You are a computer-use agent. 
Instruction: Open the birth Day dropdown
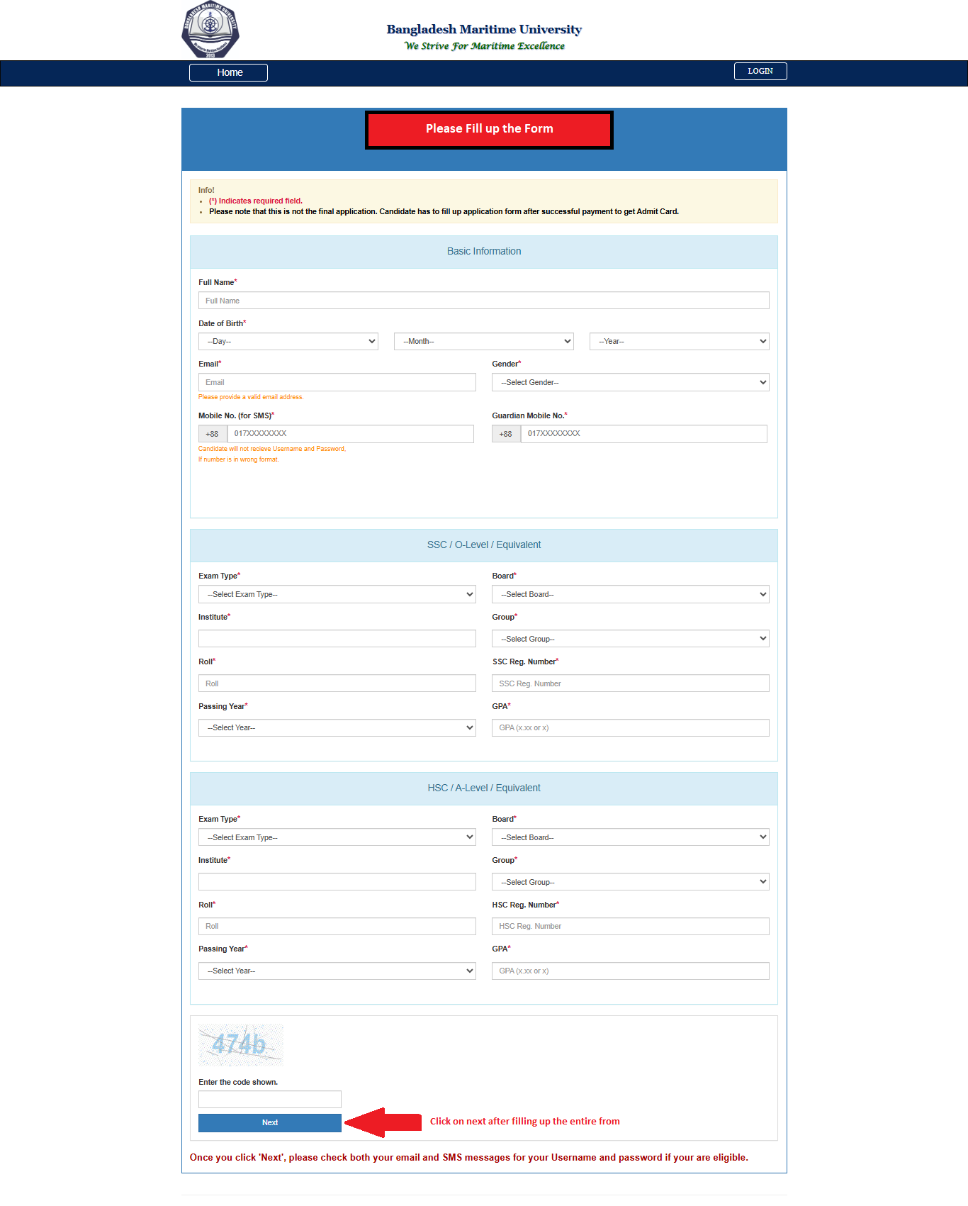tap(288, 342)
